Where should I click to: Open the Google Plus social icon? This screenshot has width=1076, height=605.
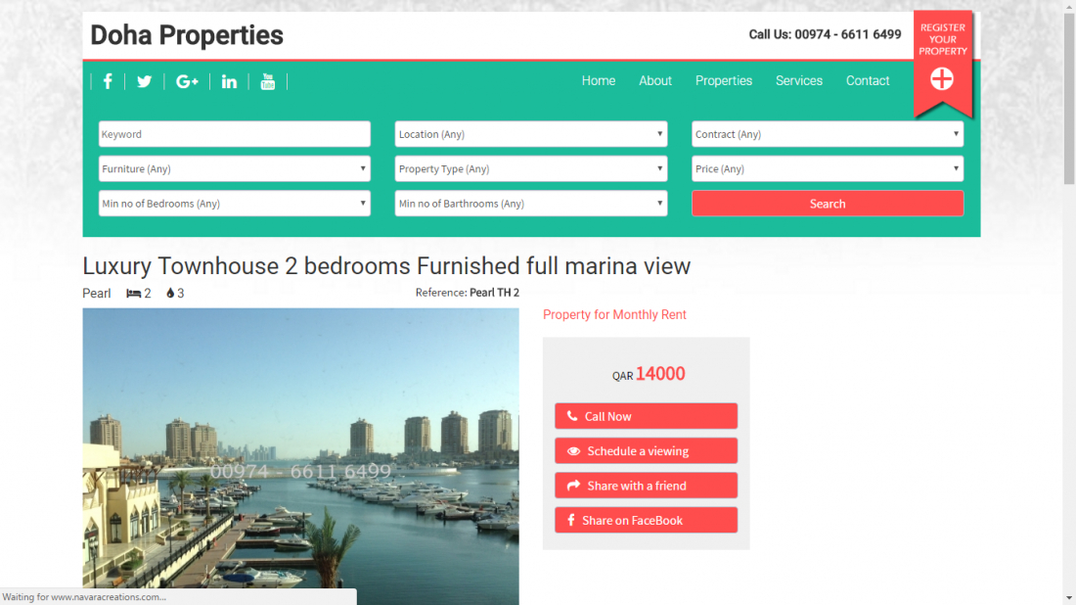187,81
